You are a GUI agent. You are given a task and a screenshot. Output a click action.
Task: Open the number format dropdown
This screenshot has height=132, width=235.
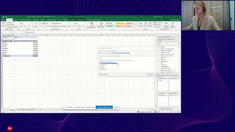[x=85, y=23]
